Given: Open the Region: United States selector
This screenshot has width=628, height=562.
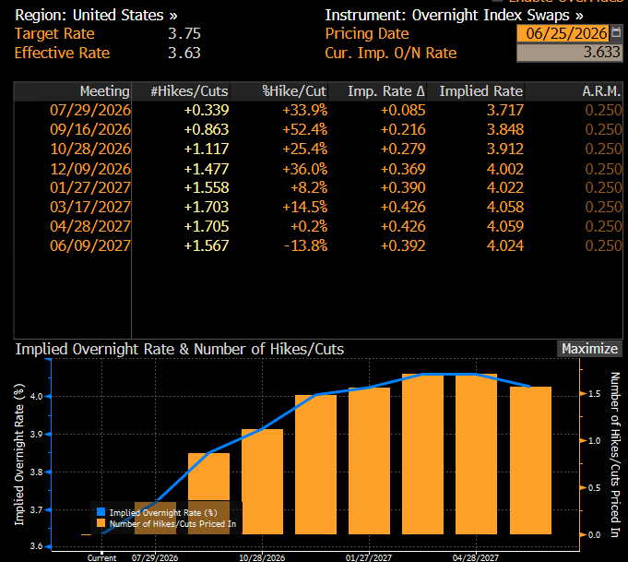Looking at the screenshot, I should pyautogui.click(x=96, y=16).
